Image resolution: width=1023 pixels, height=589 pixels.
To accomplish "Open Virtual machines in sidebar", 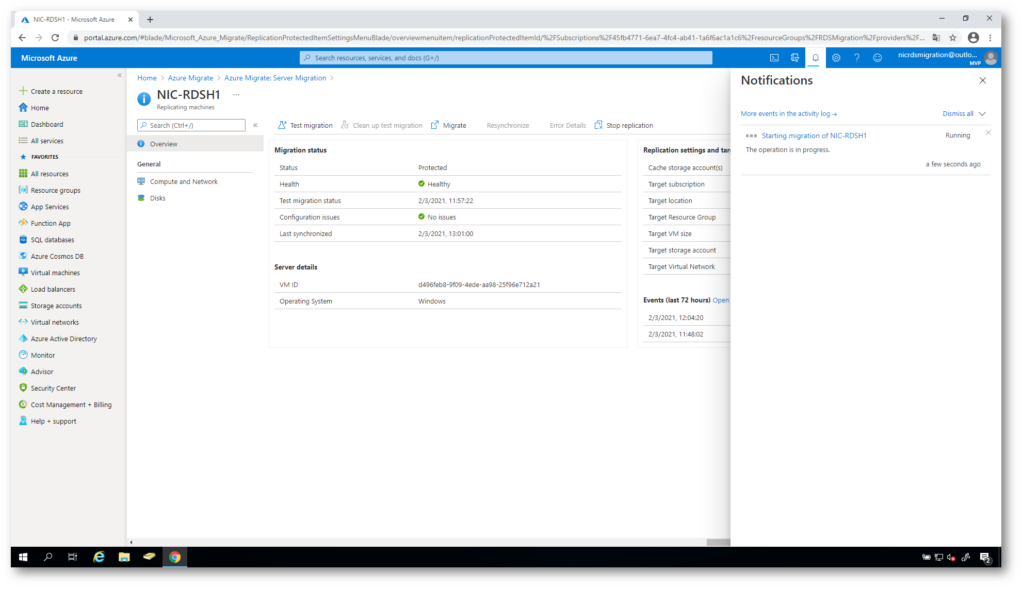I will [x=55, y=273].
